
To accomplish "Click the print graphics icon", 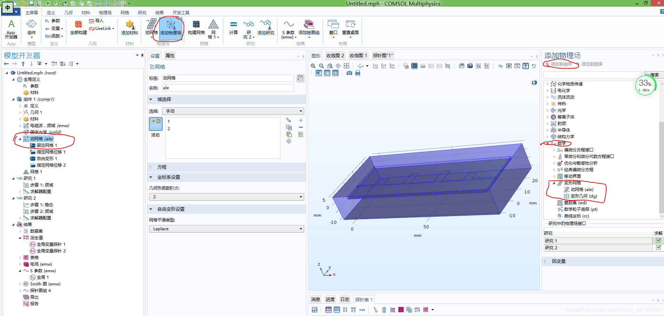I will pyautogui.click(x=358, y=73).
